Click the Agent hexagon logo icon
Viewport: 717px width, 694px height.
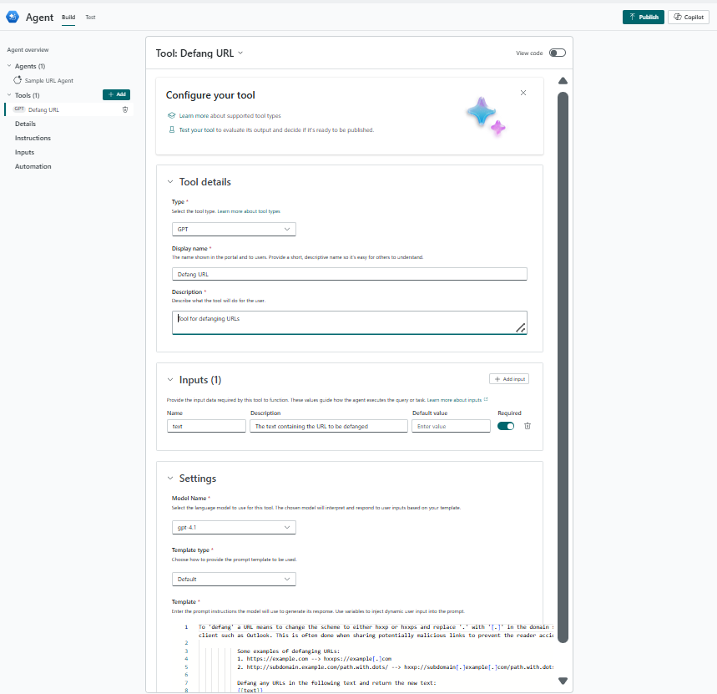tap(13, 17)
